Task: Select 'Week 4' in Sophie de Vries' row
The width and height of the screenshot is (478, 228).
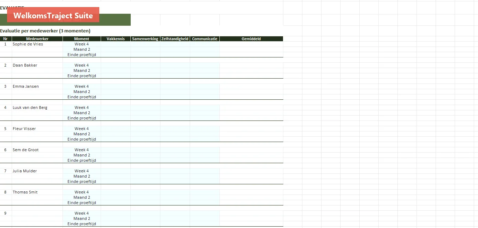Action: tap(82, 44)
